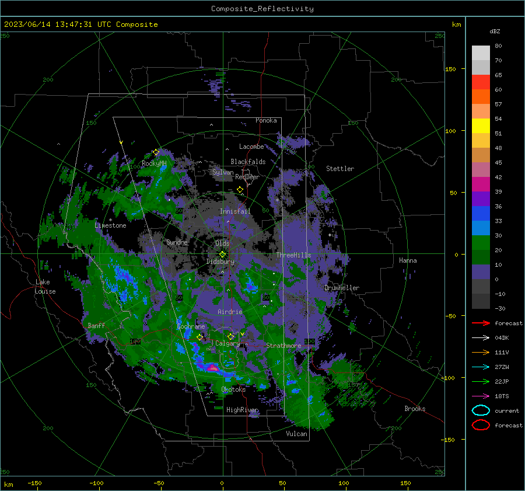Viewport: 525px width, 491px height.
Task: Click the white 04DK arrow in legend
Action: [481, 338]
